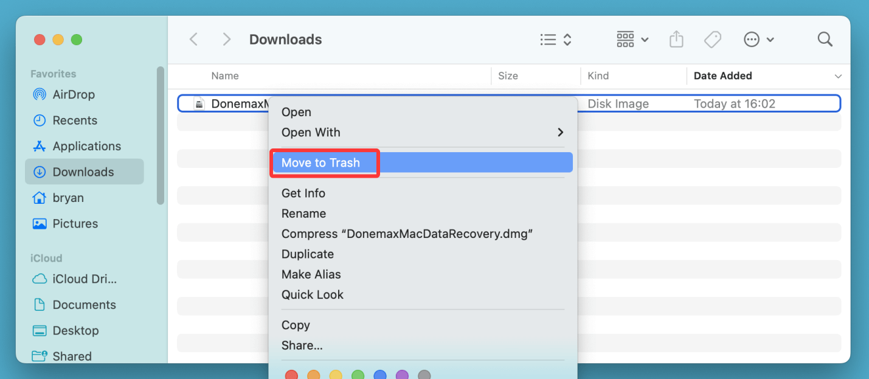Choose Quick Look for the file

tap(313, 294)
